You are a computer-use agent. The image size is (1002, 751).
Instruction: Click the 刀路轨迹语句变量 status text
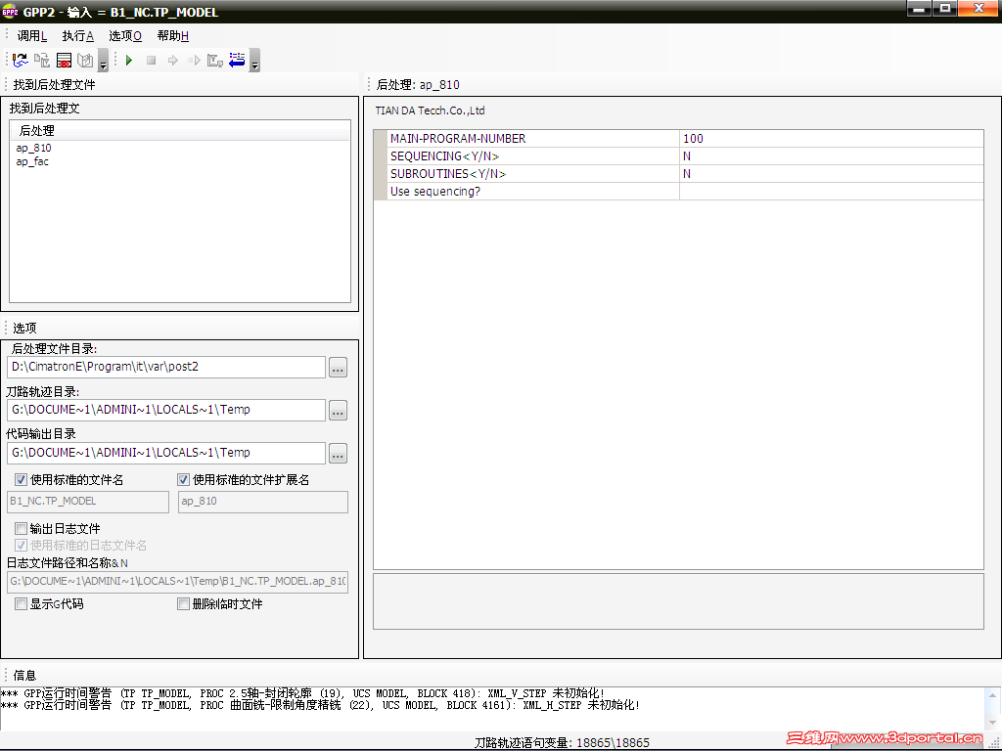pos(562,743)
